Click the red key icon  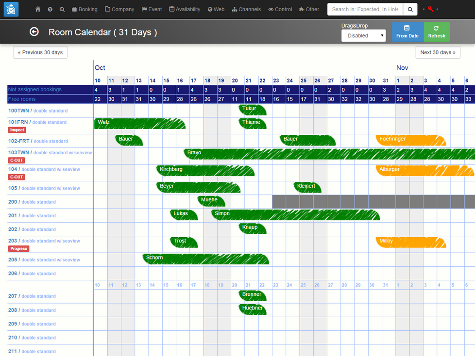[430, 9]
